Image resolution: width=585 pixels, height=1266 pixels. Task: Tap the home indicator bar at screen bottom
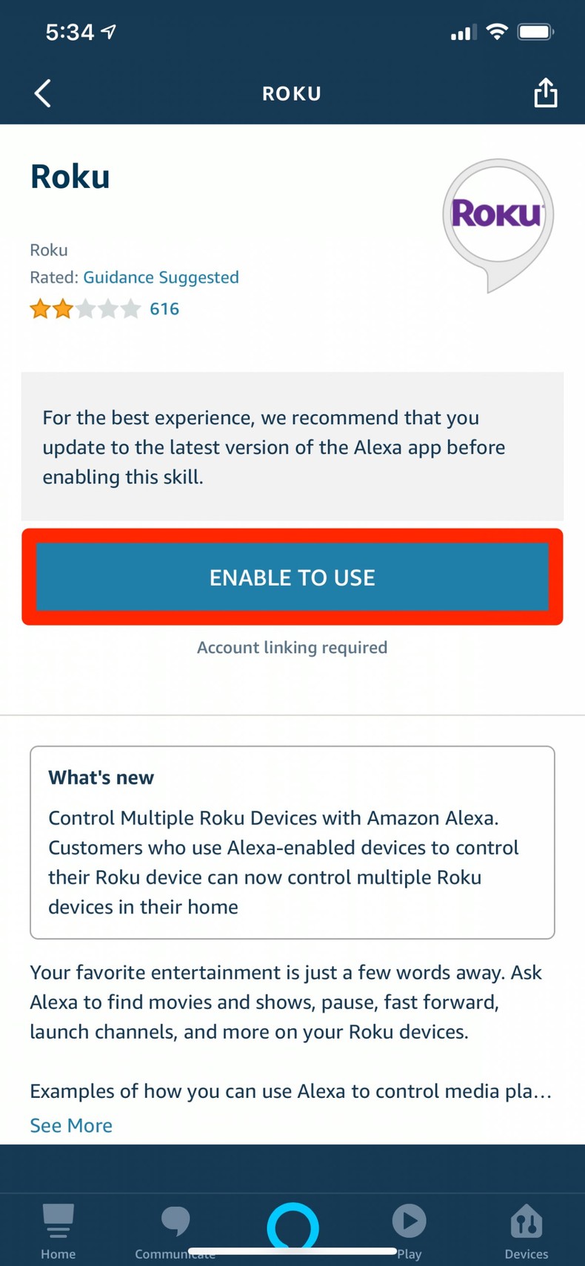(x=292, y=1246)
